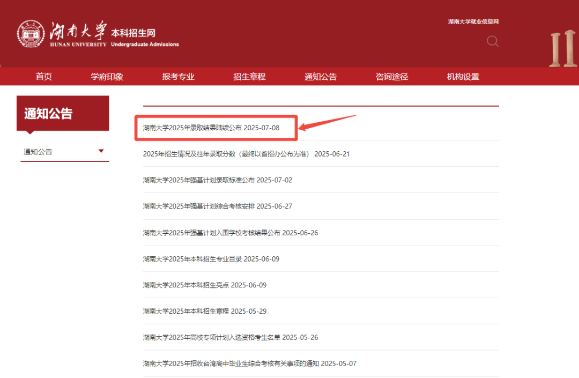579x378 pixels.
Task: Click the Undergraduate Admissions text in the header
Action: (x=145, y=45)
